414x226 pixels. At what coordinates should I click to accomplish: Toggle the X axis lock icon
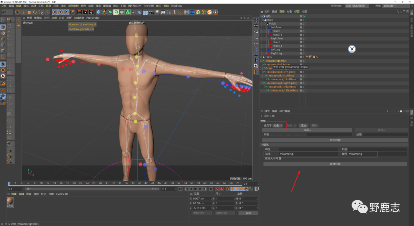click(54, 12)
